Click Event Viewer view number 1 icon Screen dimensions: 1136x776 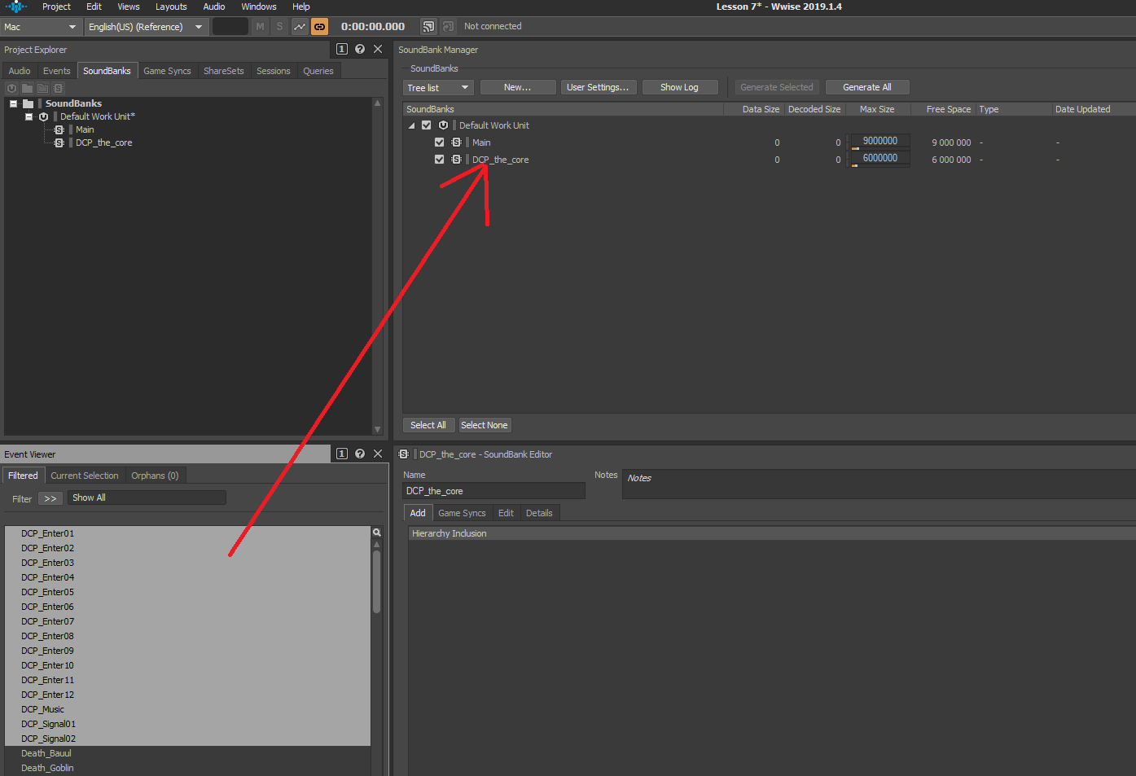tap(342, 454)
